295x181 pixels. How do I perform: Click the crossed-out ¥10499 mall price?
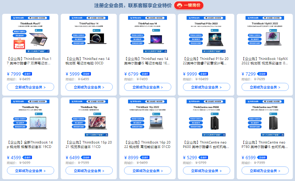coord(202,79)
